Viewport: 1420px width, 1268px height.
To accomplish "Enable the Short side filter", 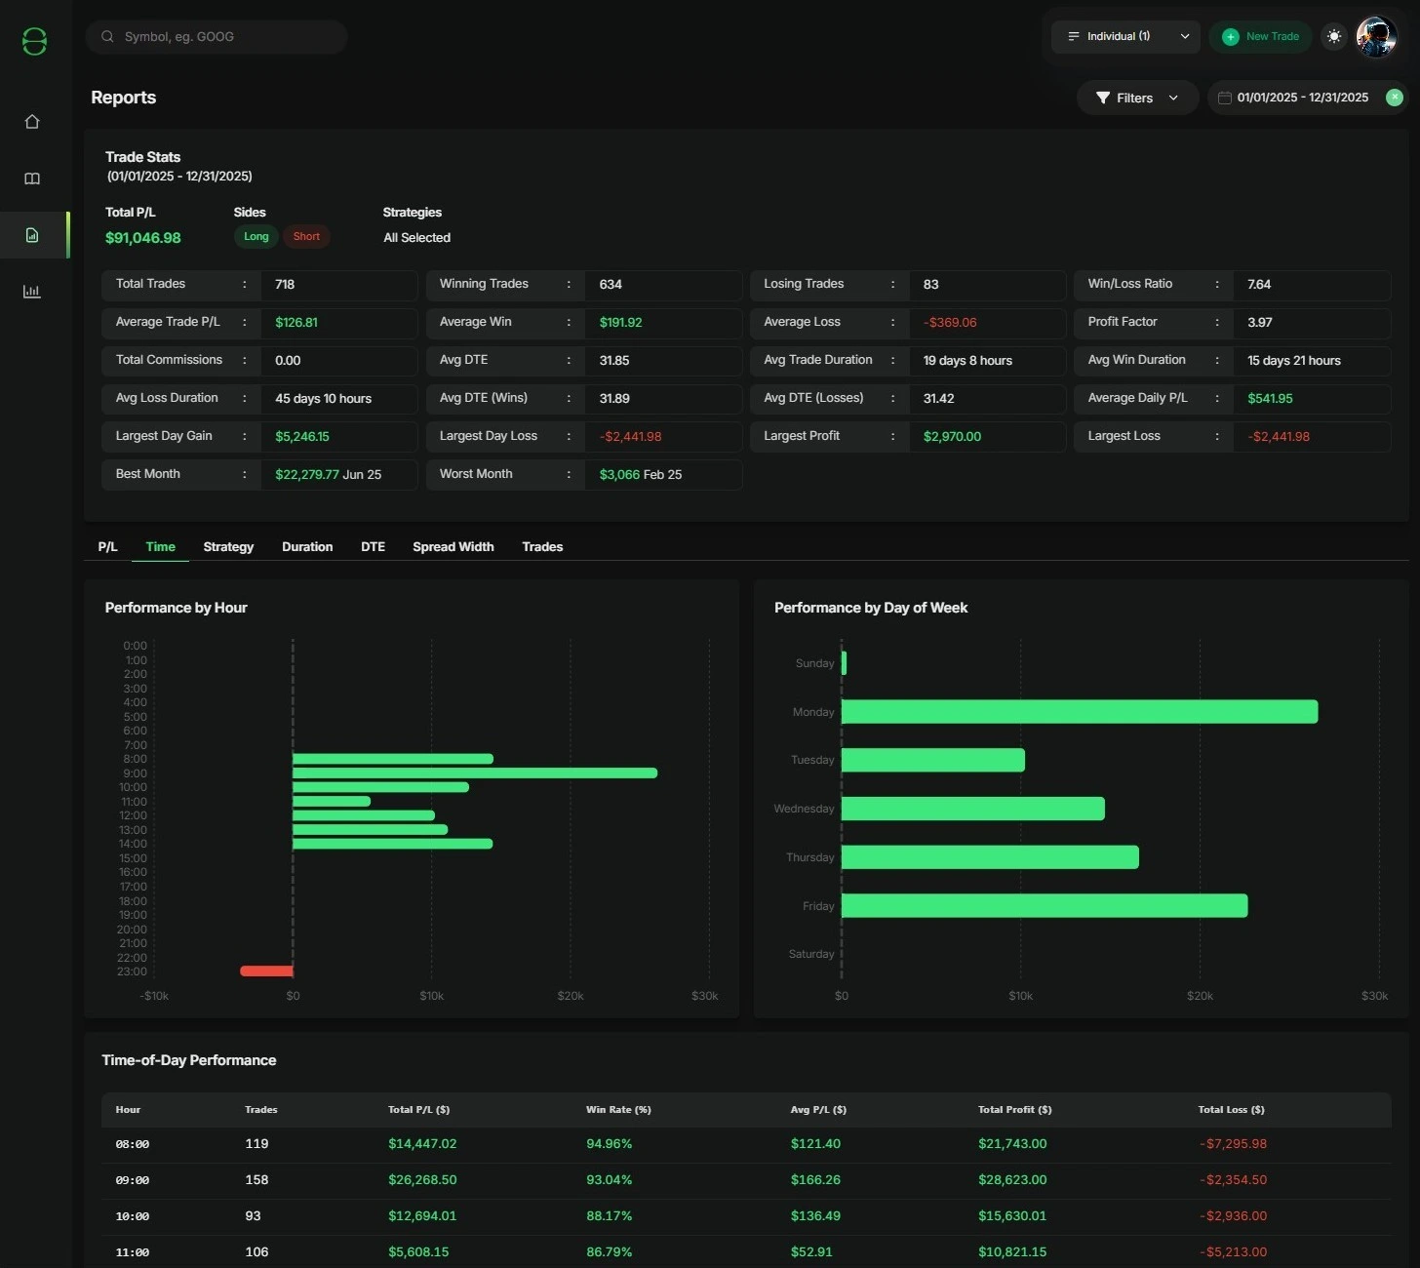I will click(306, 236).
